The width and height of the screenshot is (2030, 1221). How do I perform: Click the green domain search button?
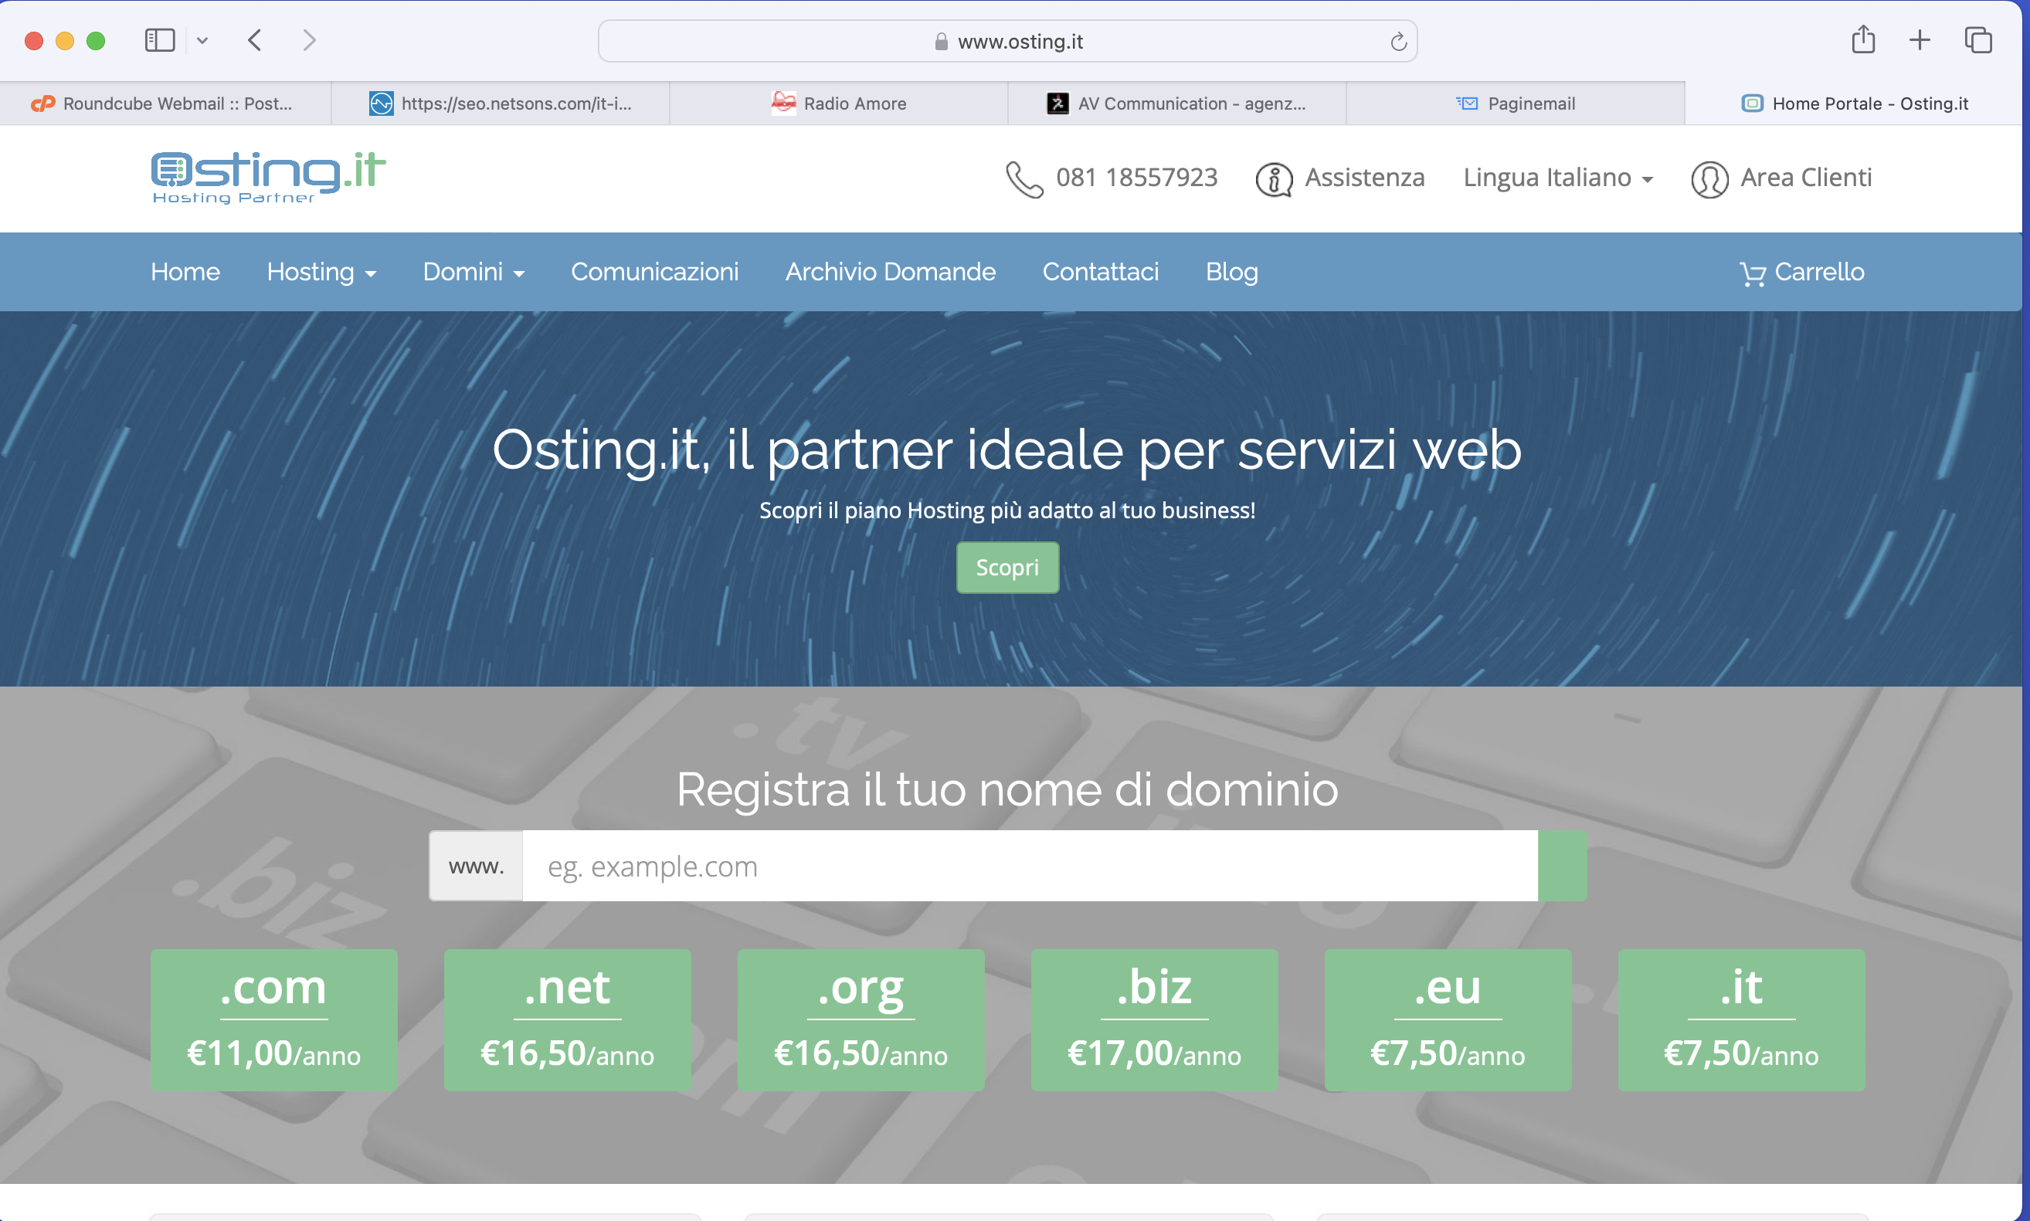[1562, 867]
